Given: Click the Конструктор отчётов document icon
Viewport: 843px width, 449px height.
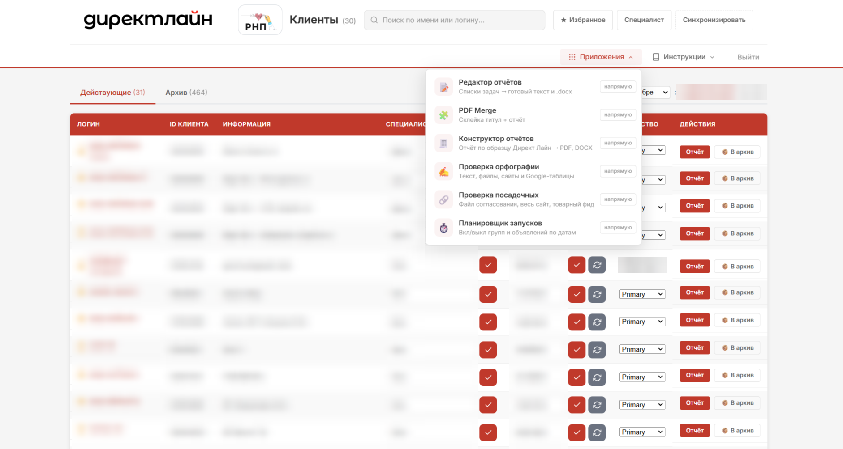Looking at the screenshot, I should pos(443,143).
